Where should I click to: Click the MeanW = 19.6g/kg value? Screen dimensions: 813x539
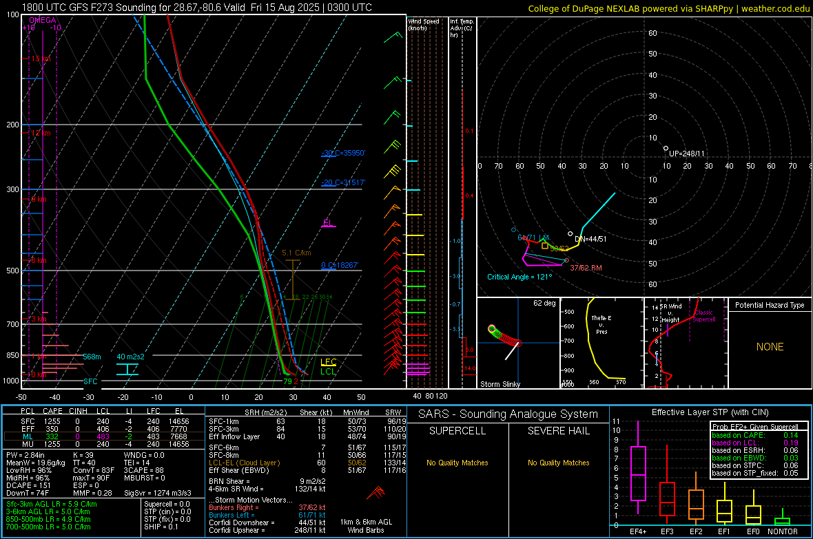[36, 463]
